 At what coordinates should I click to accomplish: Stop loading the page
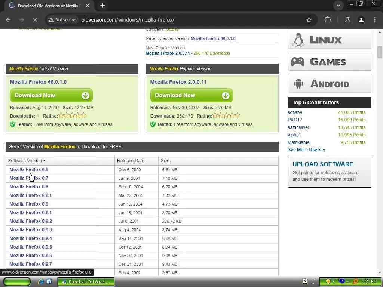point(35,20)
